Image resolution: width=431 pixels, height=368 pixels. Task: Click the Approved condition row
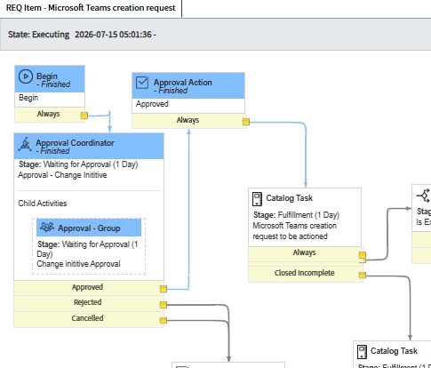coord(89,288)
